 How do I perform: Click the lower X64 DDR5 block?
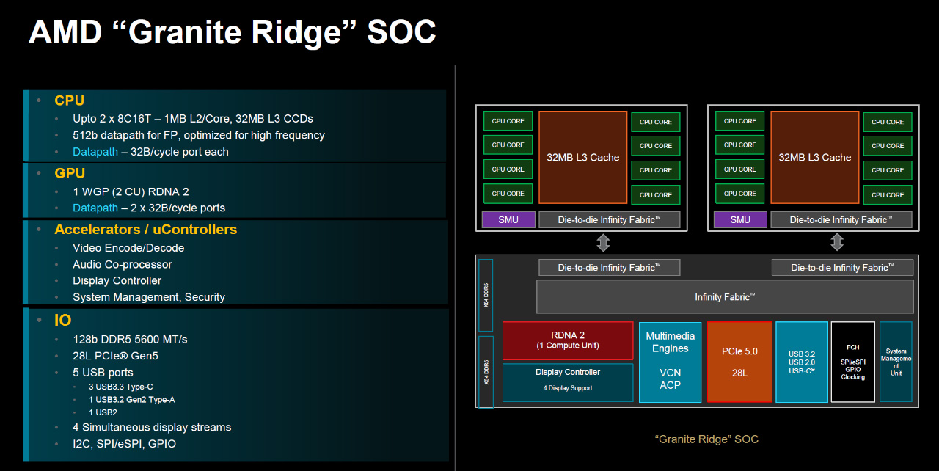pyautogui.click(x=486, y=371)
